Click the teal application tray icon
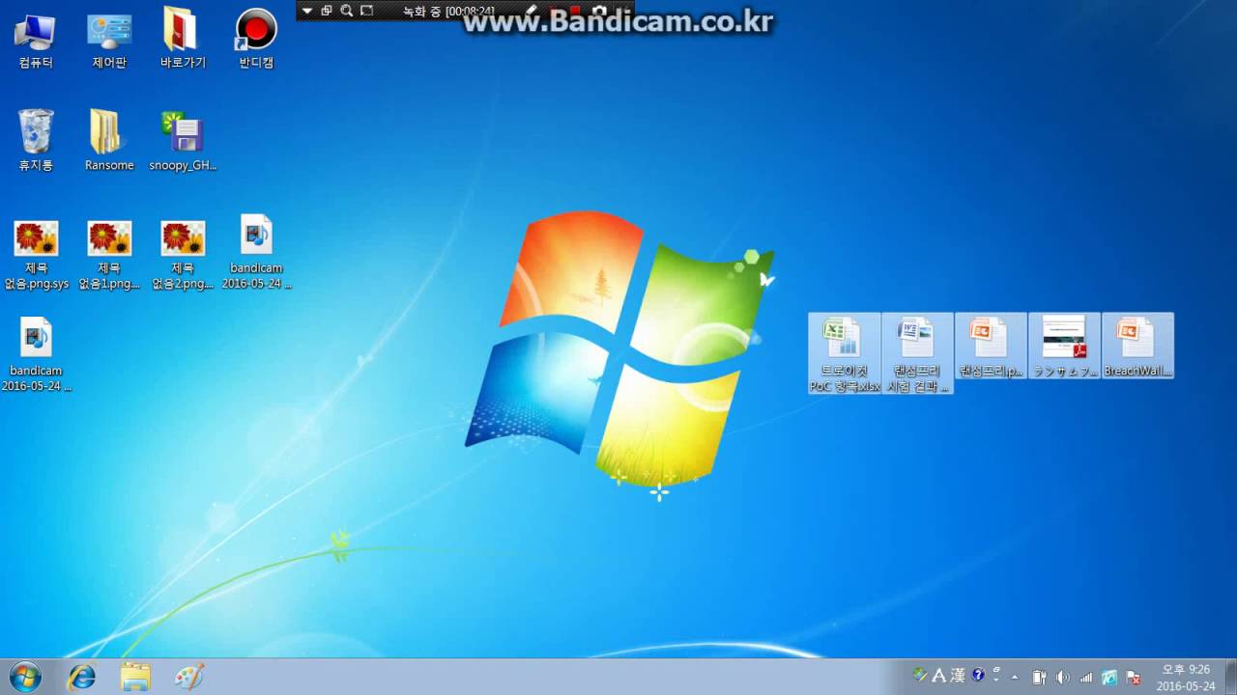Screen dimensions: 1237x695 [1109, 678]
